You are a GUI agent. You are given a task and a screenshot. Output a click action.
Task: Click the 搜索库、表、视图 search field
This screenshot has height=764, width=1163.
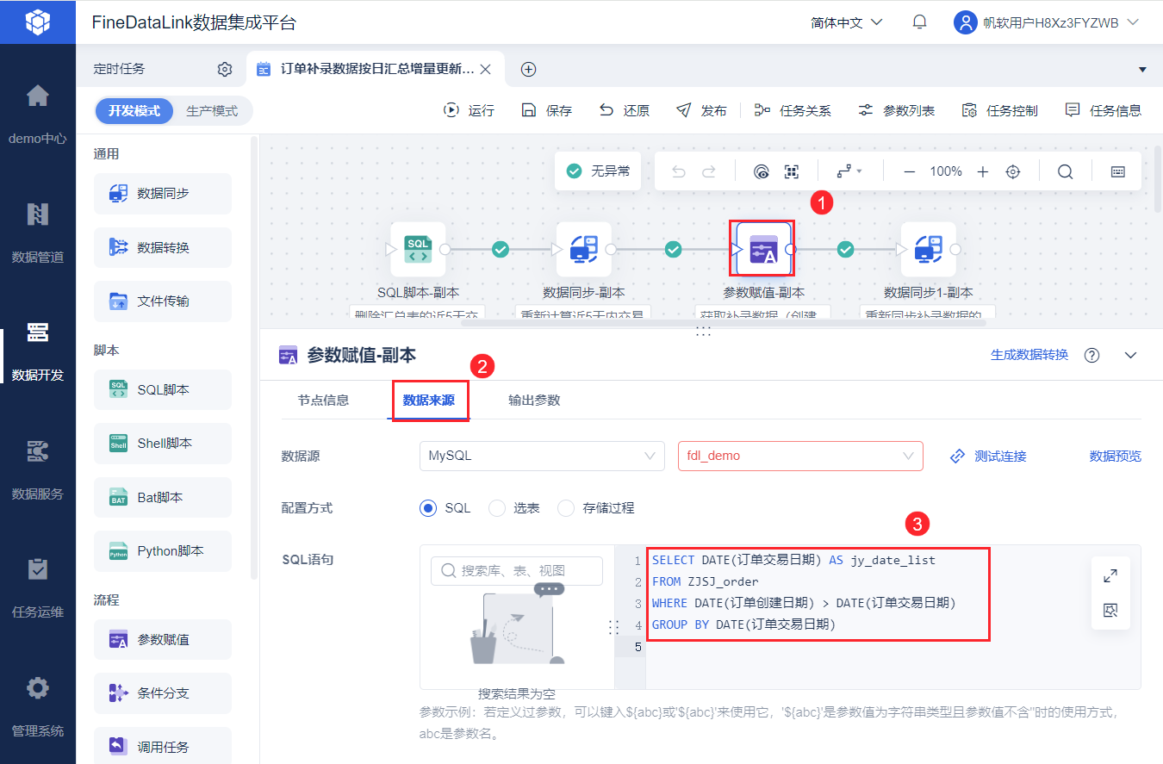517,571
